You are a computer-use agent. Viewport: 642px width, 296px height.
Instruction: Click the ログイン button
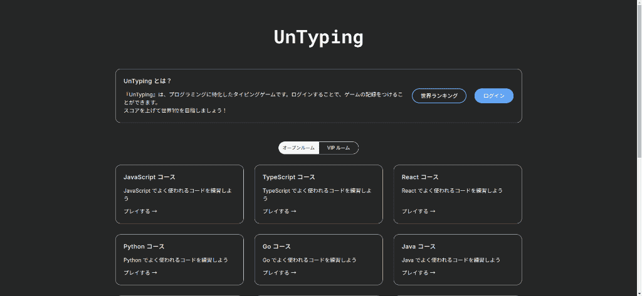[493, 96]
